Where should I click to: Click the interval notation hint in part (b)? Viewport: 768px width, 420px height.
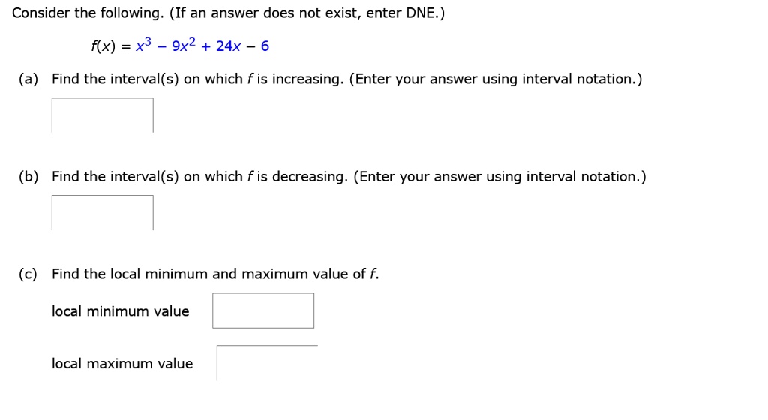pyautogui.click(x=499, y=177)
